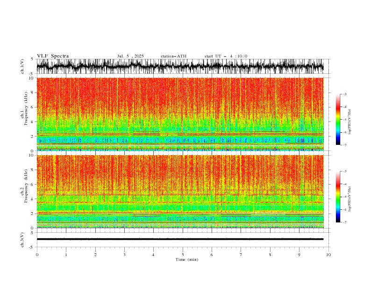
Task: Click inside the ch.2 spectrogram panel
Action: (180, 192)
